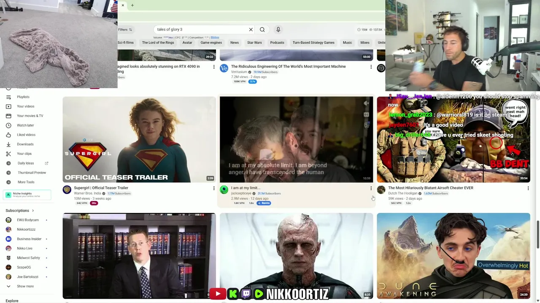Select the Star Wars chip
The image size is (540, 303).
[x=254, y=43]
